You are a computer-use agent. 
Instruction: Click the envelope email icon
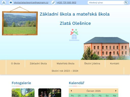[11, 3]
